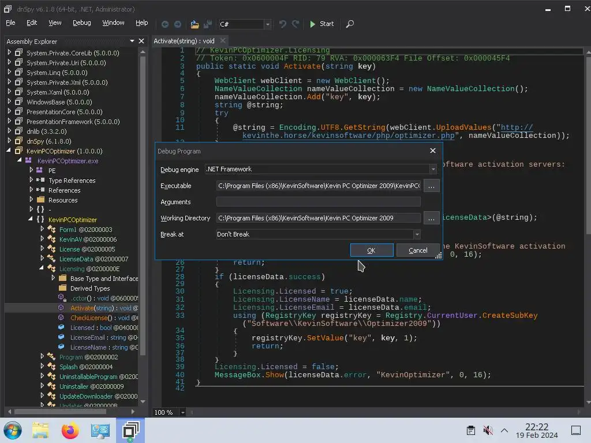
Task: Click the Assembly Explorer horizontal scrollbar
Action: coord(60,412)
